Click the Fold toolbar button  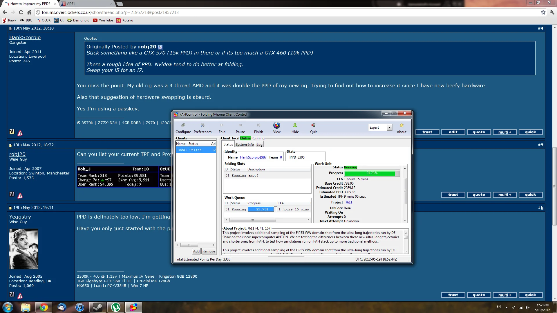222,128
